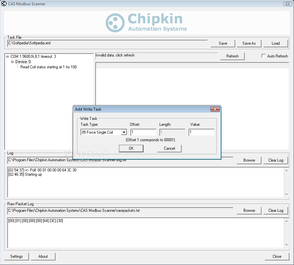Open the Settings dialog
Image resolution: width=294 pixels, height=265 pixels.
tap(16, 256)
